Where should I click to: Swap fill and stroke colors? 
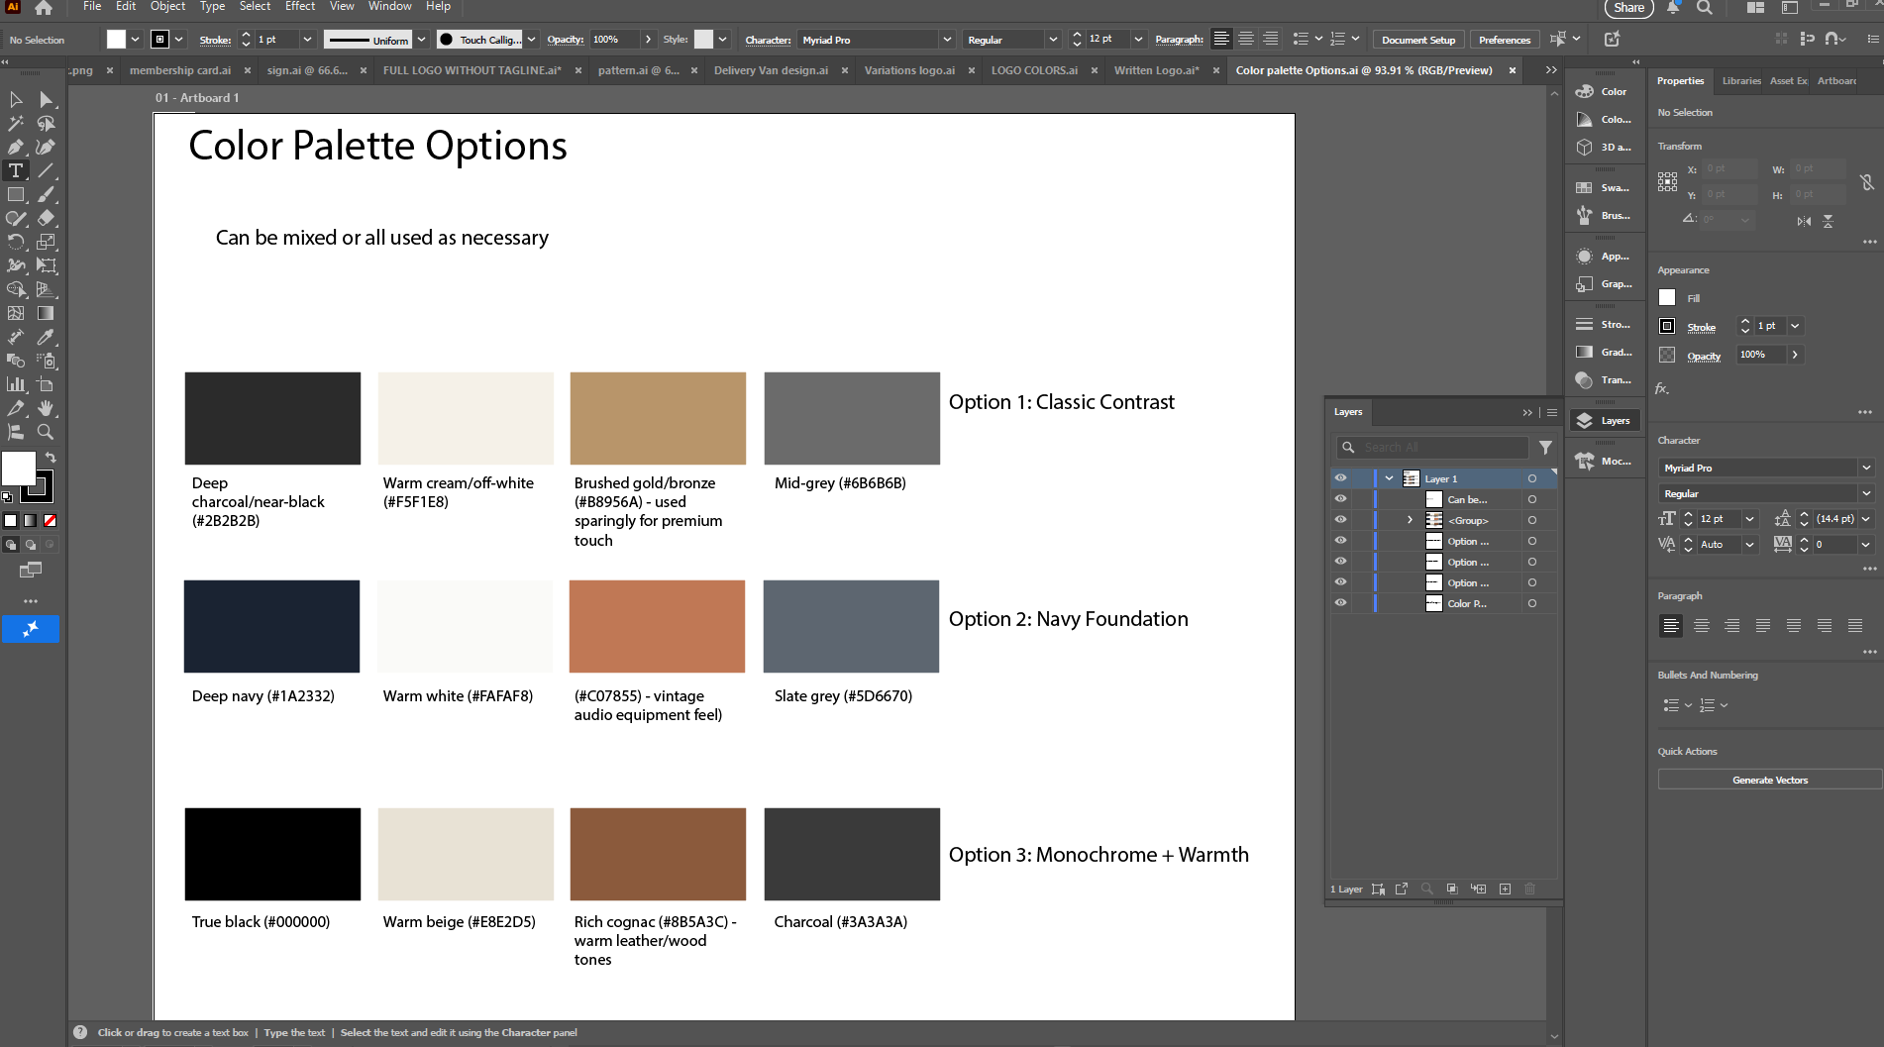pos(51,458)
